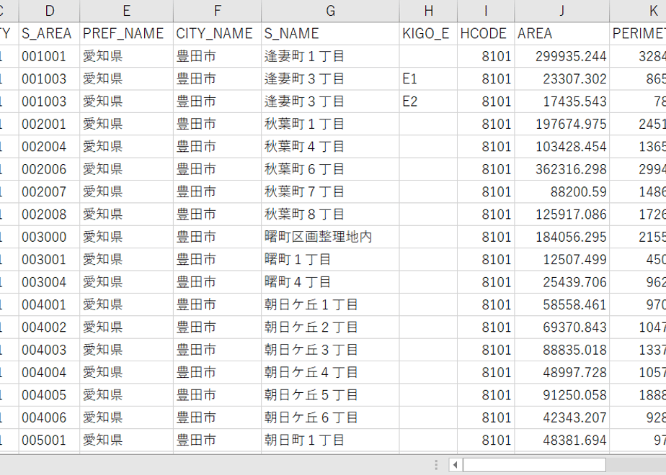Select cell 逢妻町１丁目
666x475 pixels.
(x=330, y=56)
